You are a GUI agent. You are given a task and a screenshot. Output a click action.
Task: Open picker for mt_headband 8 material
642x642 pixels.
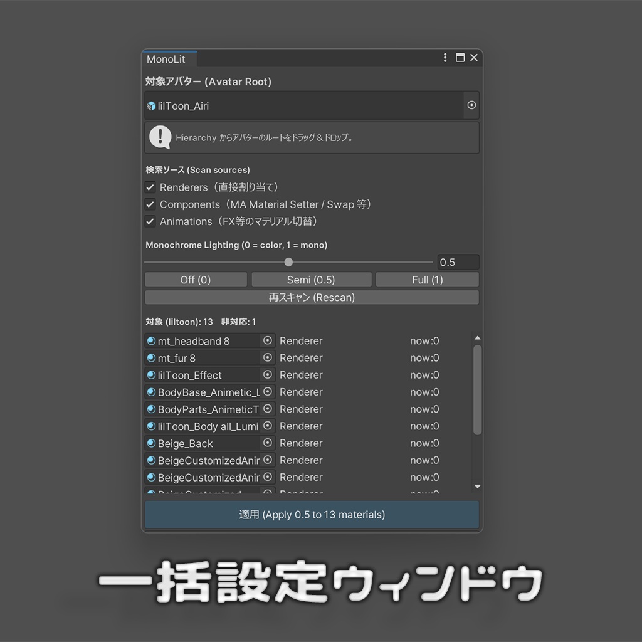pos(268,340)
